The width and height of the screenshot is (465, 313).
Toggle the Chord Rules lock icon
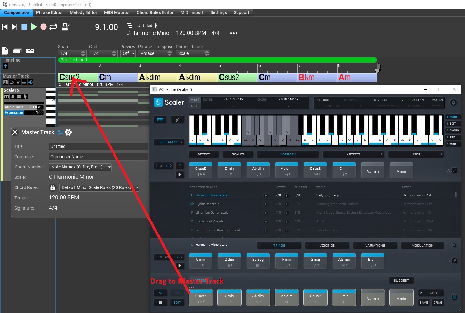coord(53,187)
